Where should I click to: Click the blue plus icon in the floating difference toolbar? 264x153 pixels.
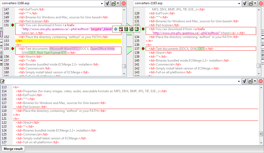115,29
